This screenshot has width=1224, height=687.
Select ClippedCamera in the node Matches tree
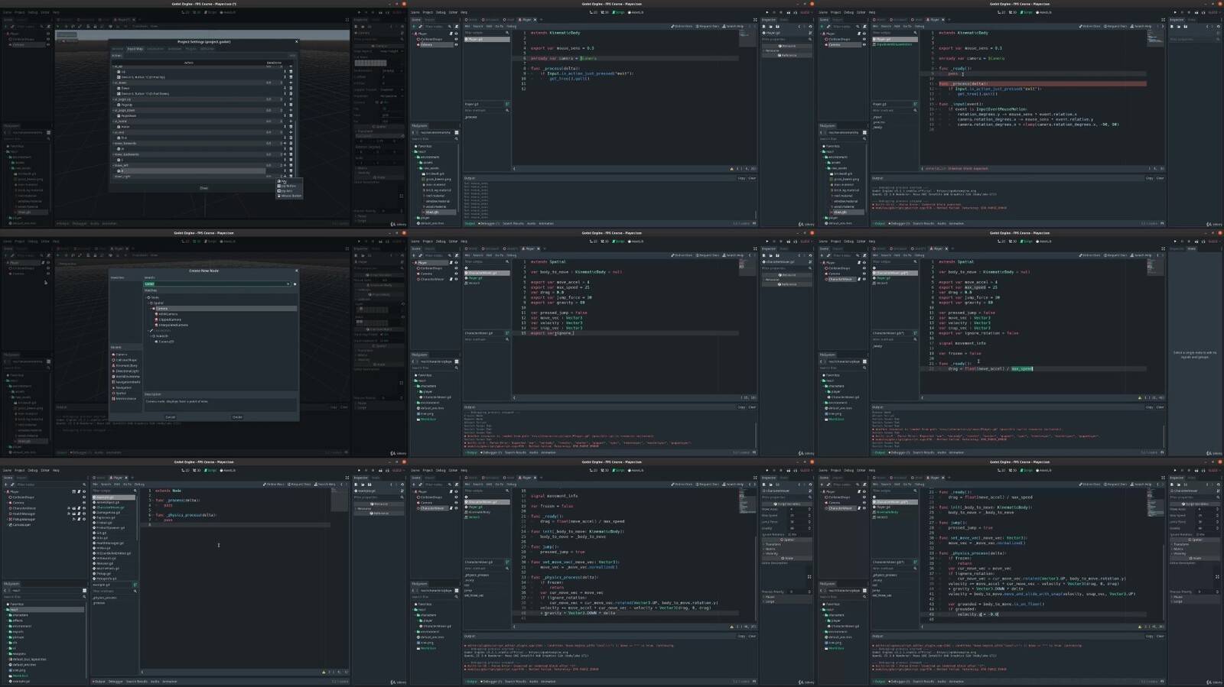pyautogui.click(x=170, y=319)
